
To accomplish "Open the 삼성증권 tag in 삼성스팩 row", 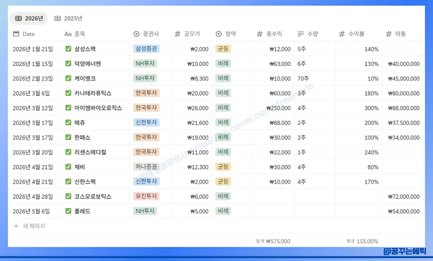I will click(146, 48).
